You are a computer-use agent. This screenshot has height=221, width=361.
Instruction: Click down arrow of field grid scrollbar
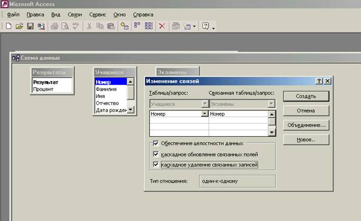[x=272, y=132]
